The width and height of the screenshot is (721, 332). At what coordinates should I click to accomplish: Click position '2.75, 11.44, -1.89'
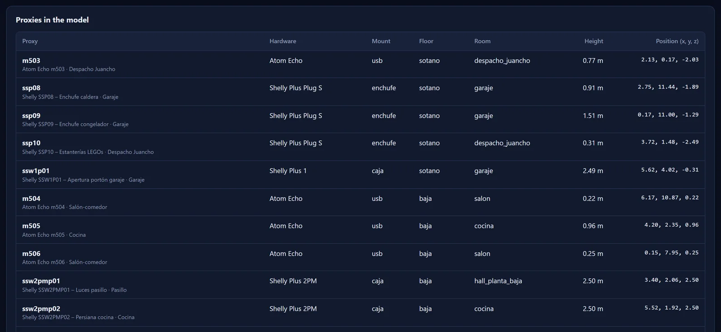point(668,87)
